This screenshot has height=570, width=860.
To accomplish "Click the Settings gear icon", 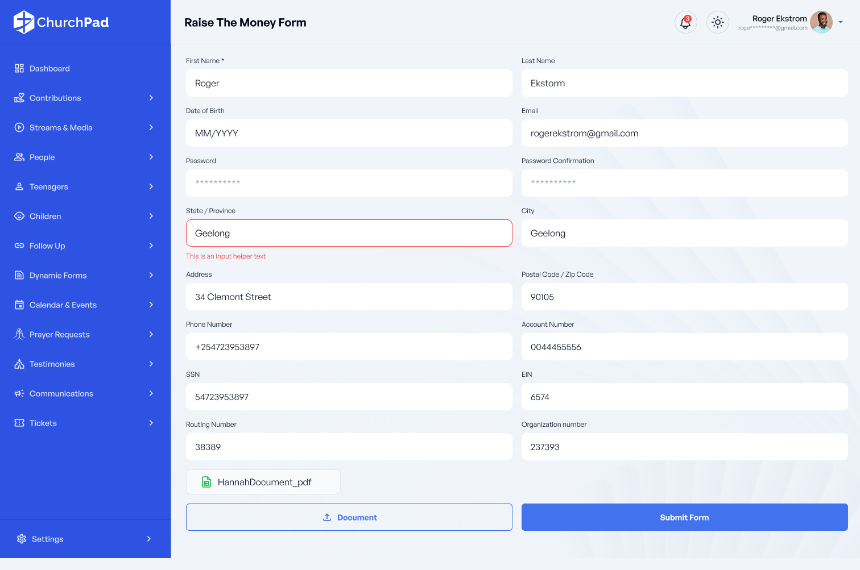I will pyautogui.click(x=22, y=539).
